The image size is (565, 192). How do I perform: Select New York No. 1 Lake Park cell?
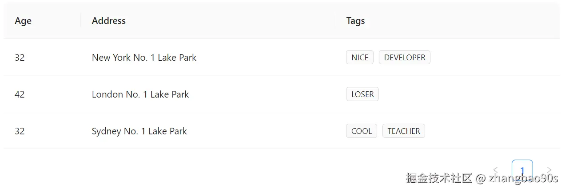(x=144, y=57)
